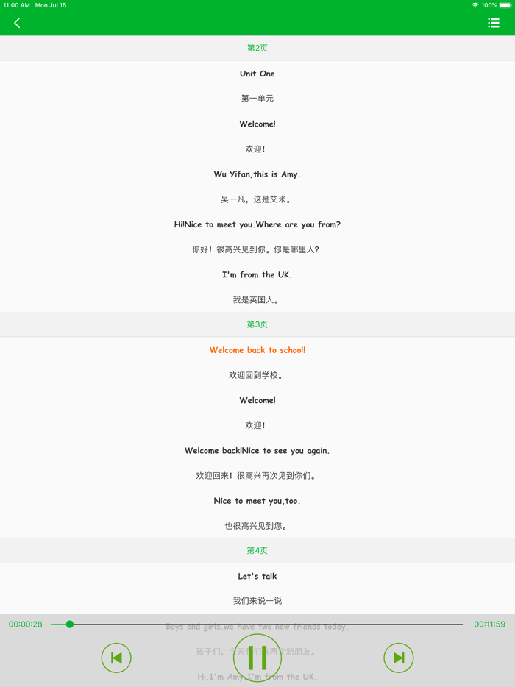
Task: Select the line 'I'm from the UK.'
Action: click(x=257, y=274)
